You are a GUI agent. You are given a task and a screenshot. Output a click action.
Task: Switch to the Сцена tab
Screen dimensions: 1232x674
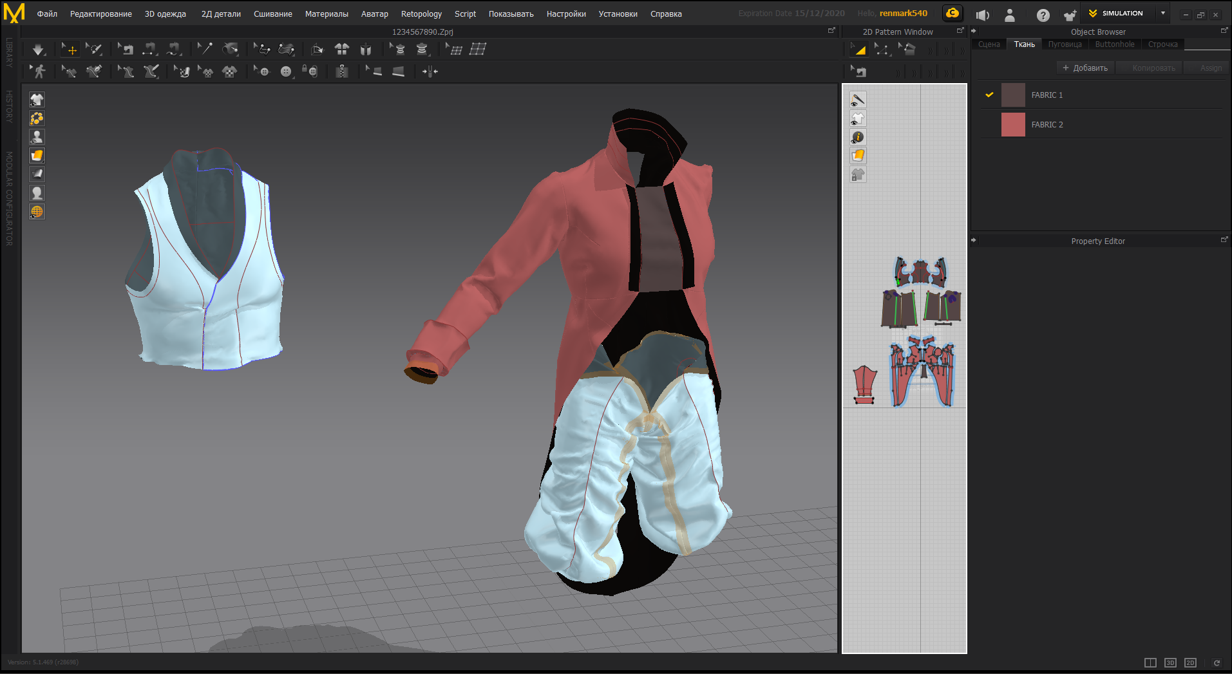(x=989, y=44)
